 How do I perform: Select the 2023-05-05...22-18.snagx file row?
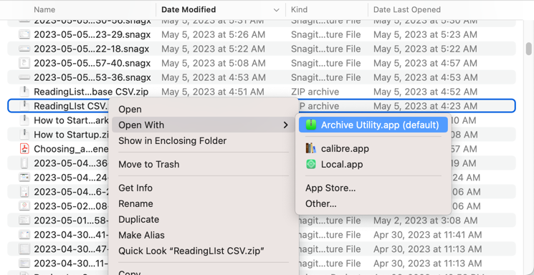click(261, 49)
